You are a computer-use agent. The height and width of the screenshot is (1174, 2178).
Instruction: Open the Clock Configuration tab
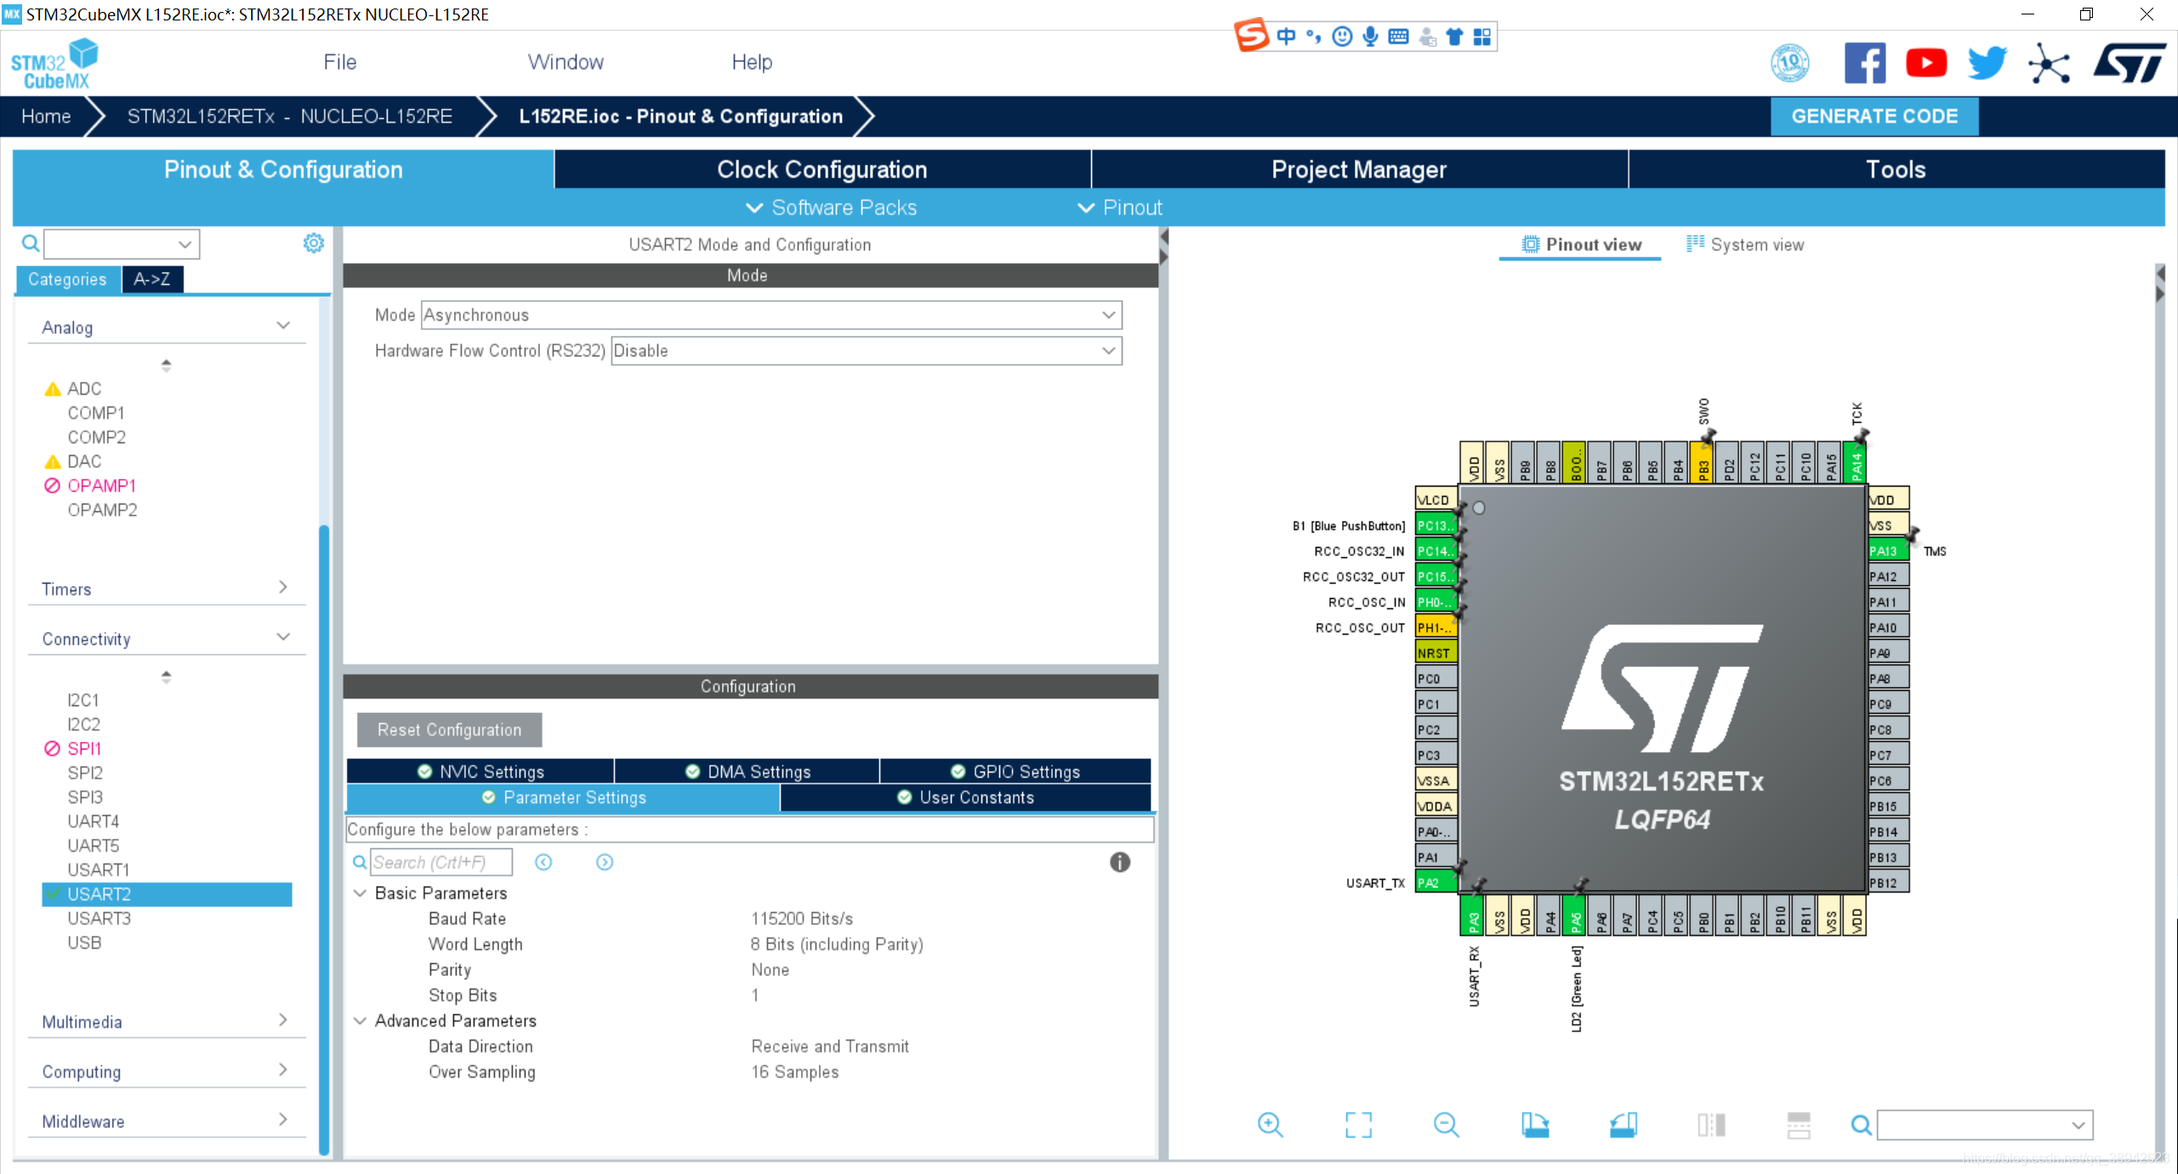[822, 169]
